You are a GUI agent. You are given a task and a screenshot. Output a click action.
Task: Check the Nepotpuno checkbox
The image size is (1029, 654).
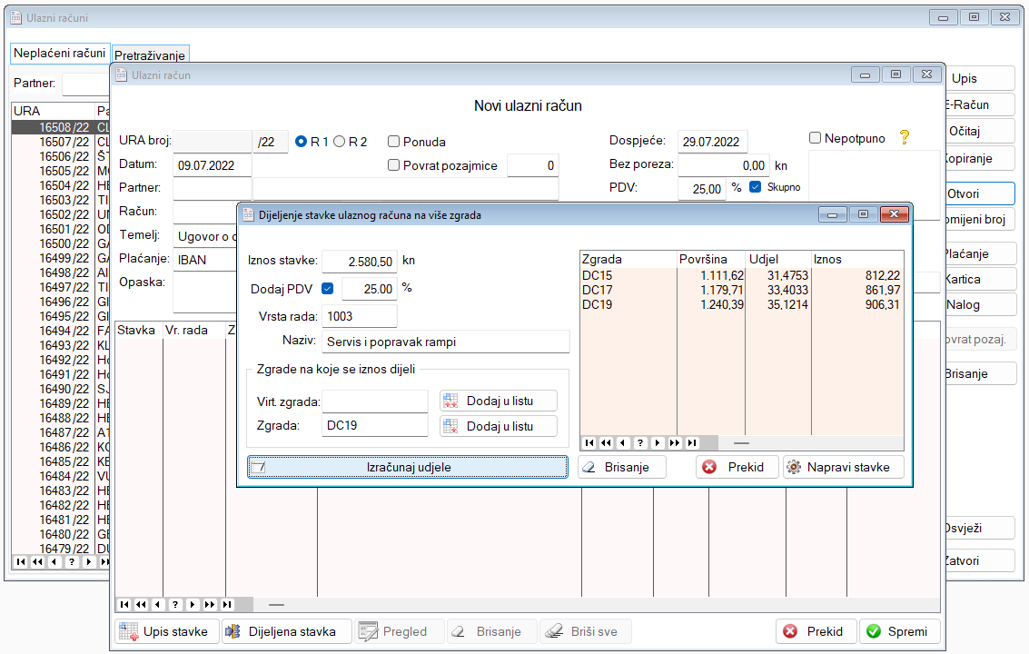[815, 138]
